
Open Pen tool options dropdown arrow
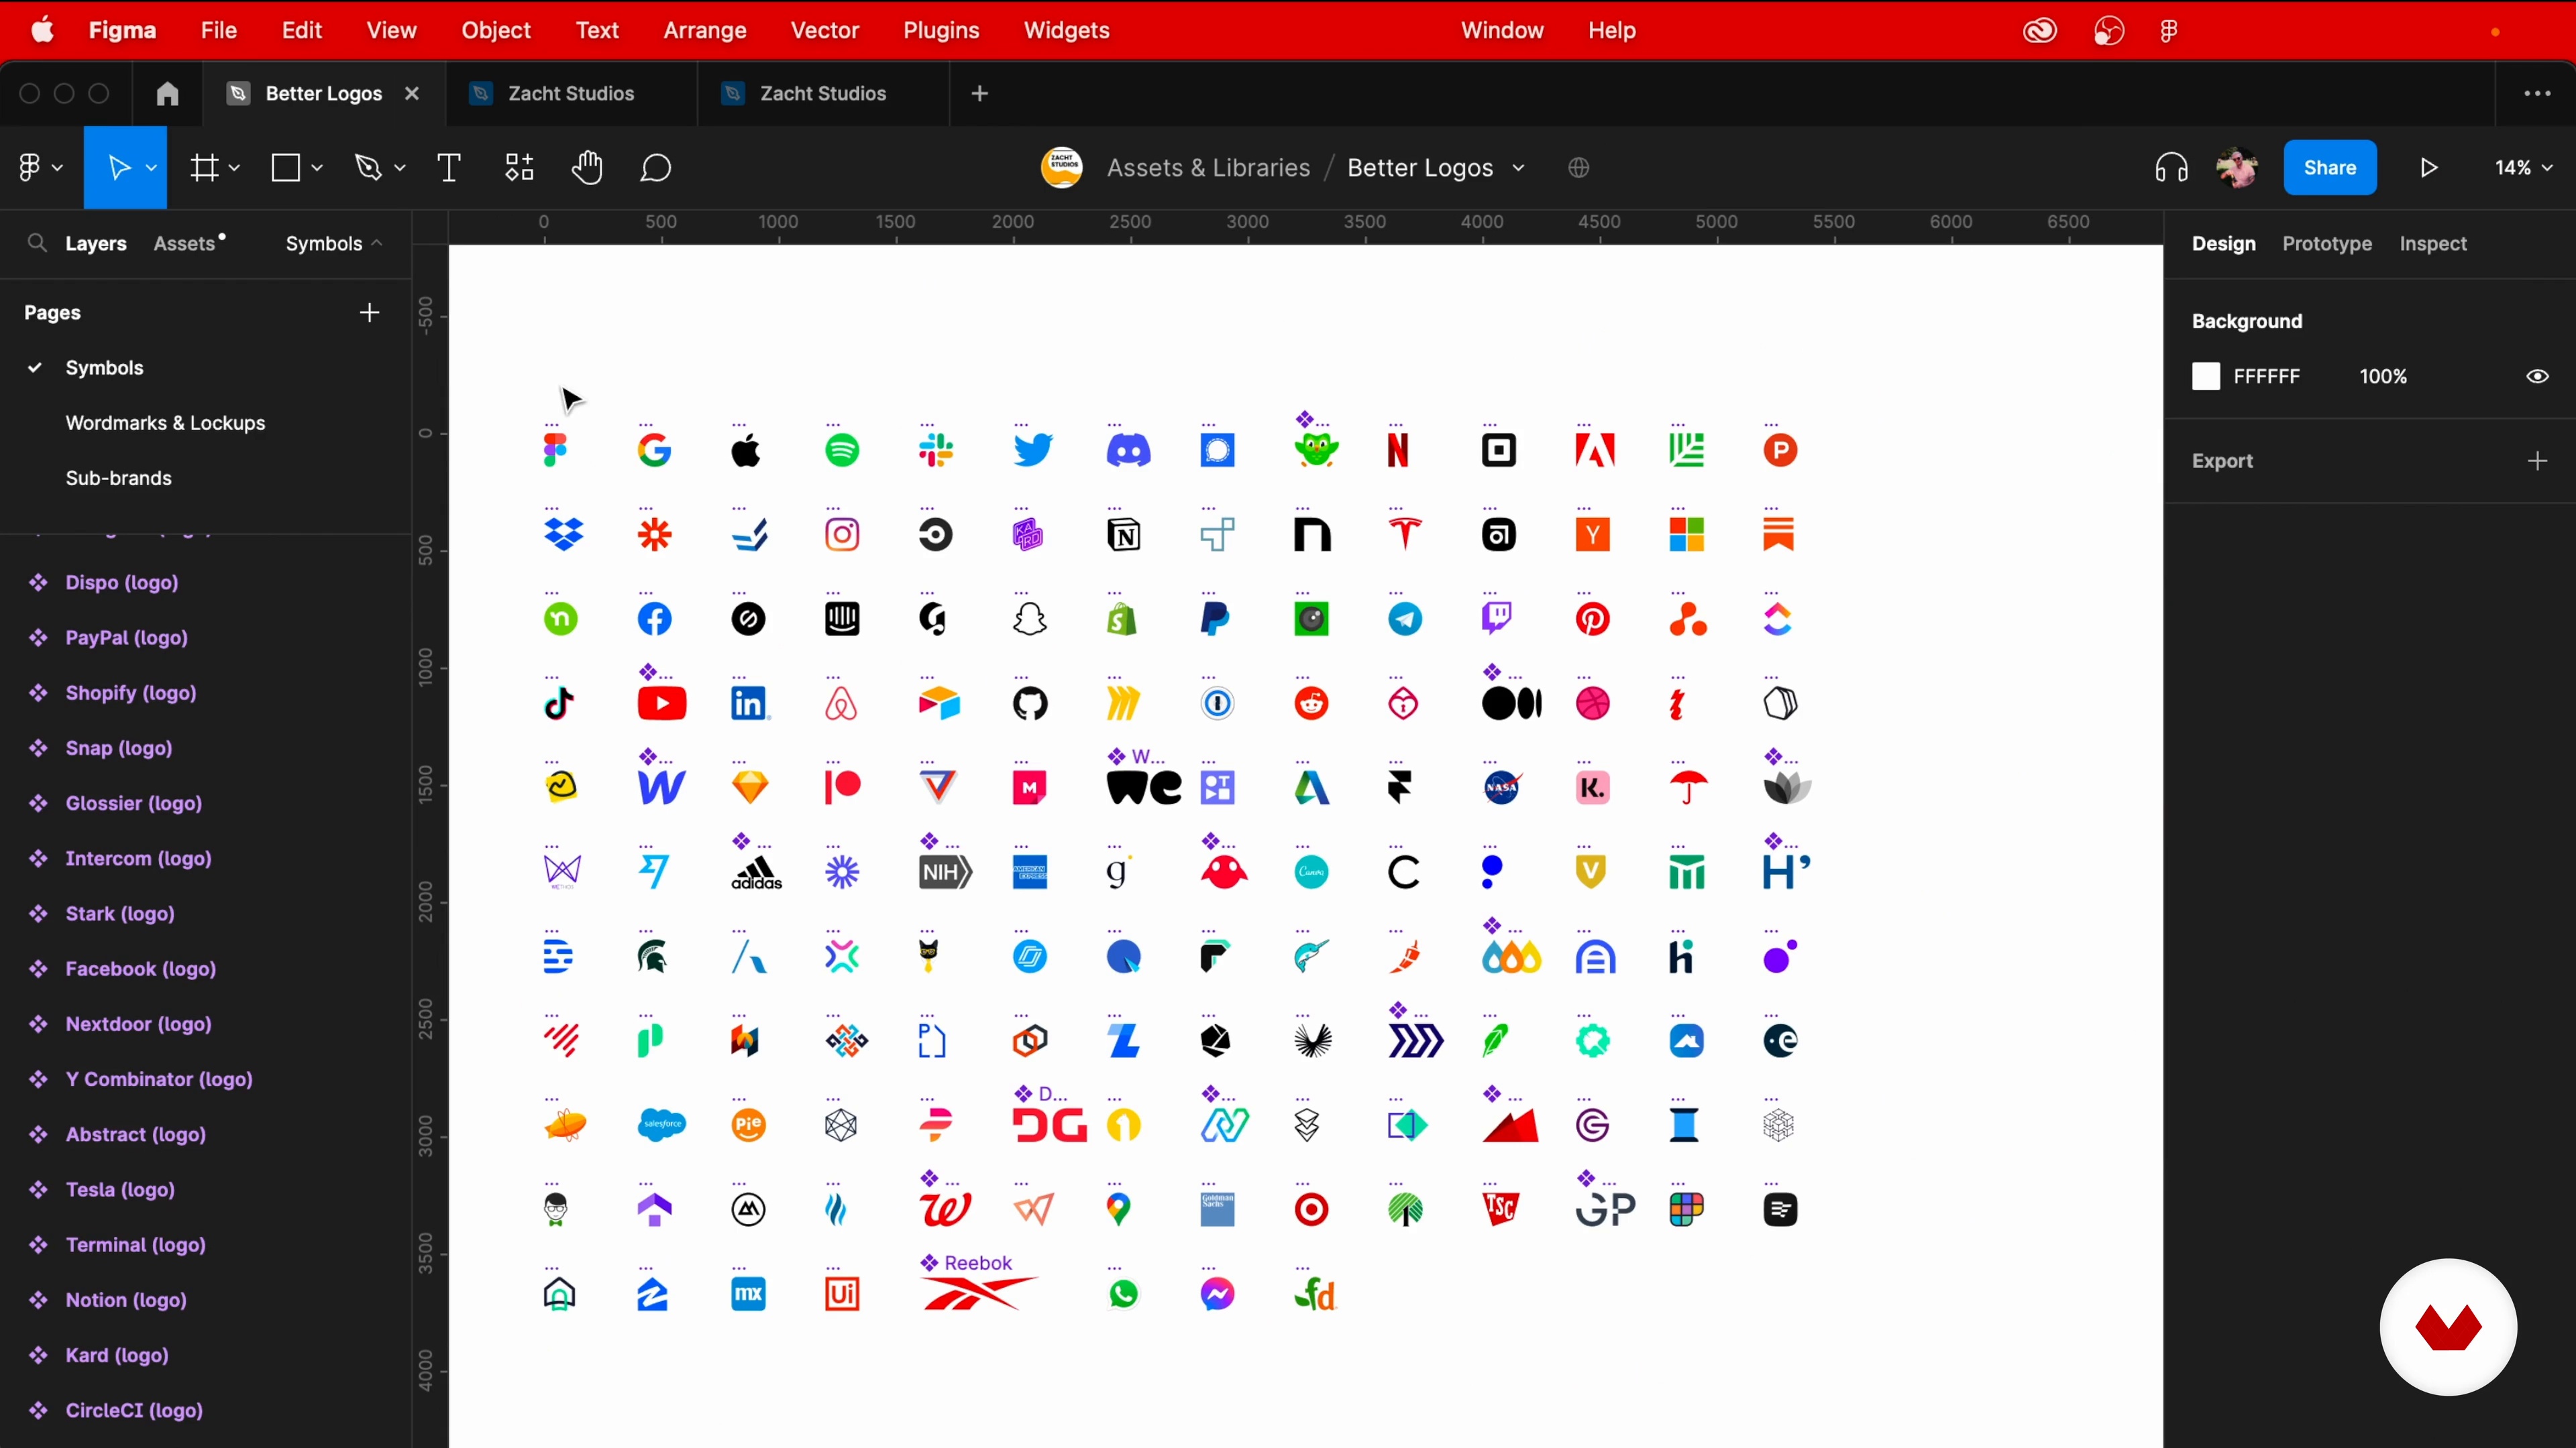(400, 168)
